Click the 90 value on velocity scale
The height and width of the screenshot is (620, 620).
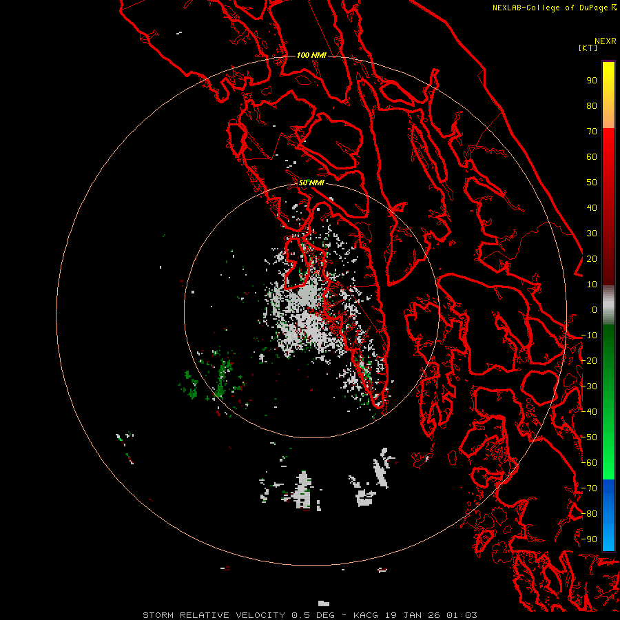pos(592,81)
